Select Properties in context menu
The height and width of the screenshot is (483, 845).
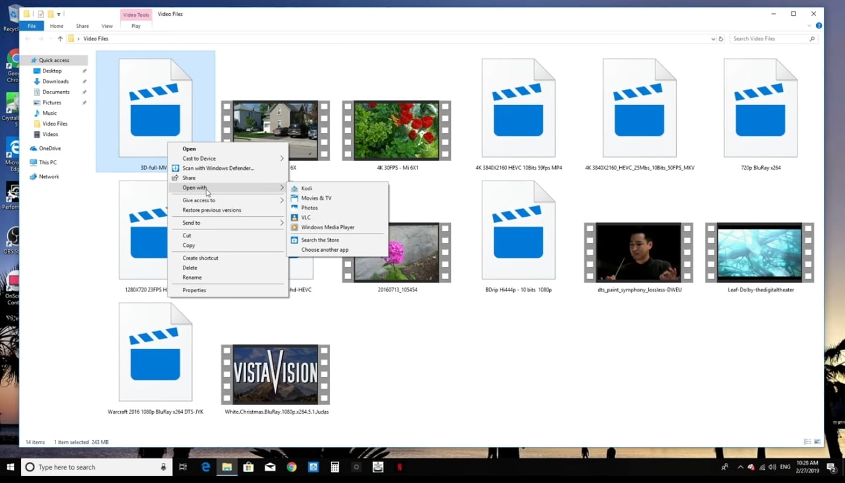coord(194,290)
